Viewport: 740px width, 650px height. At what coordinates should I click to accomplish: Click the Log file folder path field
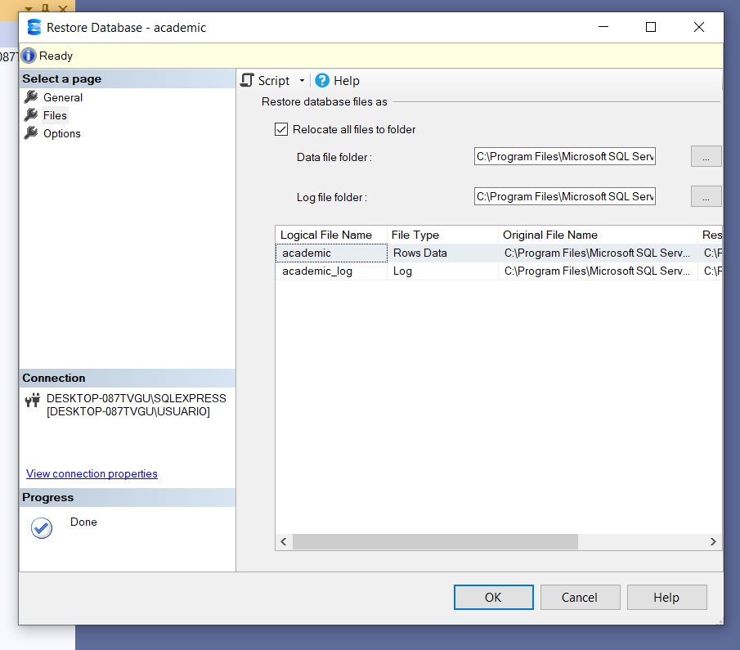pos(565,196)
